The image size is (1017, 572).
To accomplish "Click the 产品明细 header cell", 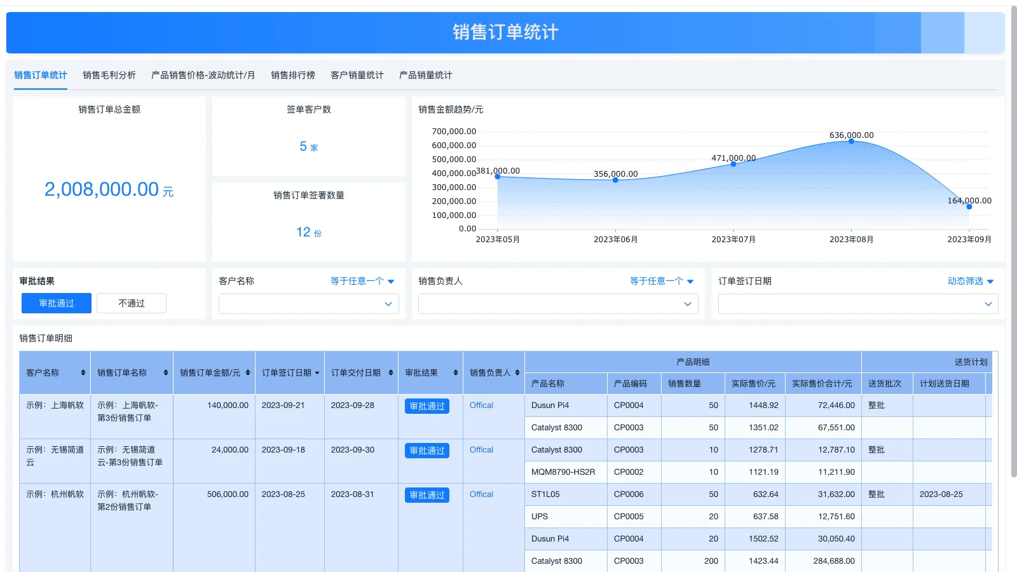I will click(693, 362).
